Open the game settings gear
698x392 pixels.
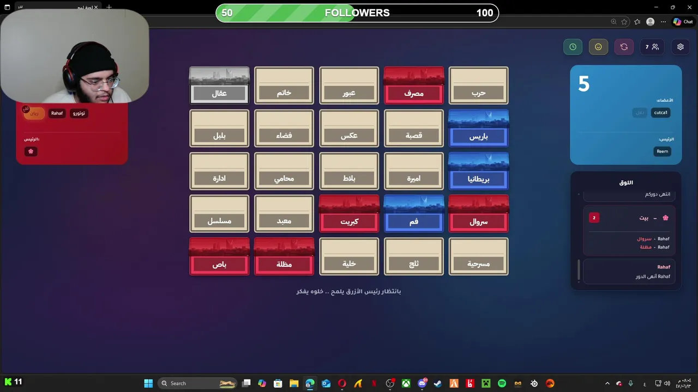[x=681, y=47]
